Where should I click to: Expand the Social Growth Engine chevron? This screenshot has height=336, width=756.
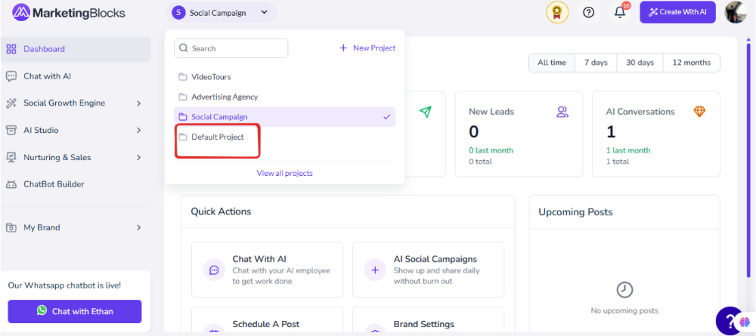click(138, 103)
